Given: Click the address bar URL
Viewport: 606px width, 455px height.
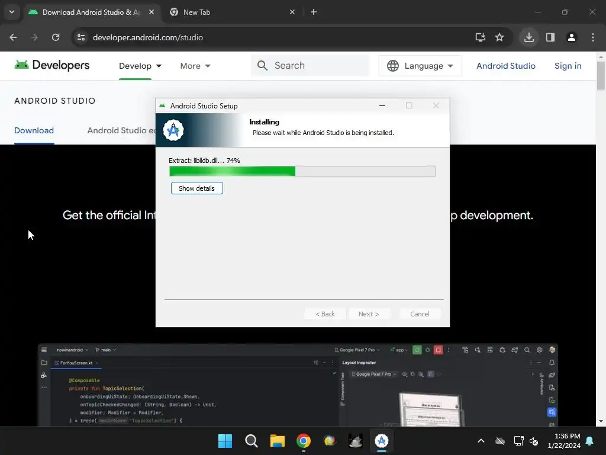Looking at the screenshot, I should click(x=147, y=37).
